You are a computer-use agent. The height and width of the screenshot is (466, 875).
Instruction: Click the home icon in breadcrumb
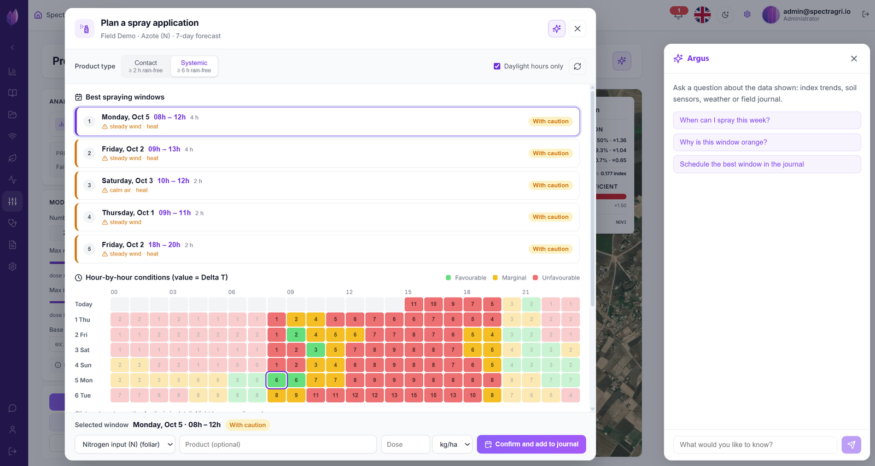point(38,15)
